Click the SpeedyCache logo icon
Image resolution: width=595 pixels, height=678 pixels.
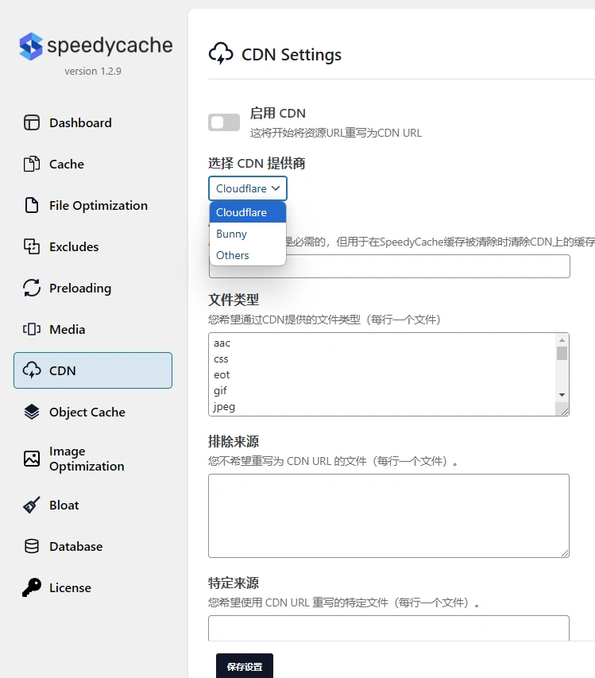point(31,46)
